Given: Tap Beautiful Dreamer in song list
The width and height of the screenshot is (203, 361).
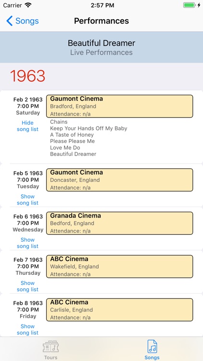Looking at the screenshot, I should click(73, 154).
